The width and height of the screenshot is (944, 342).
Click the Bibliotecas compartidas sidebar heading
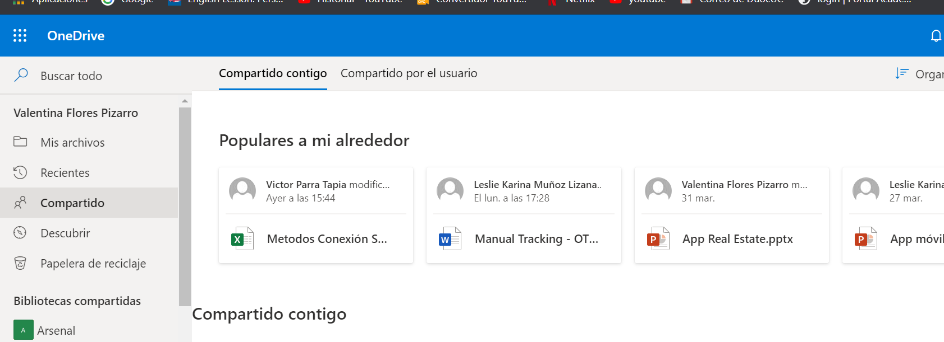click(77, 301)
